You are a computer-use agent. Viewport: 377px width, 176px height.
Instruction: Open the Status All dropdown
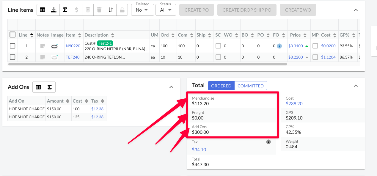coord(166,10)
